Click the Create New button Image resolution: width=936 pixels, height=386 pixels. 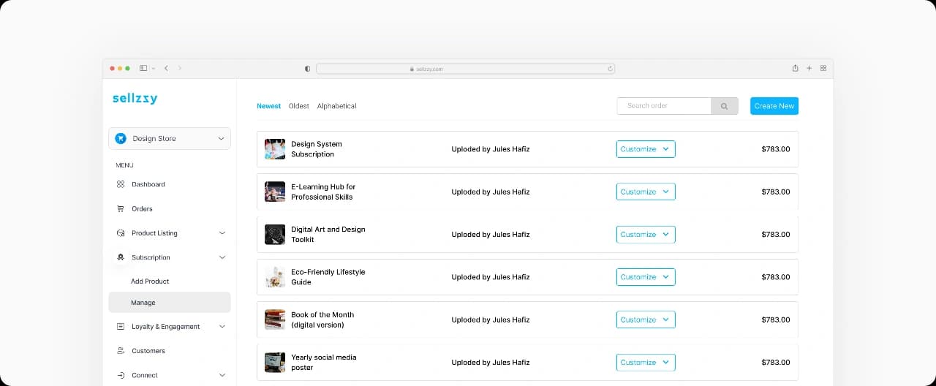coord(774,106)
